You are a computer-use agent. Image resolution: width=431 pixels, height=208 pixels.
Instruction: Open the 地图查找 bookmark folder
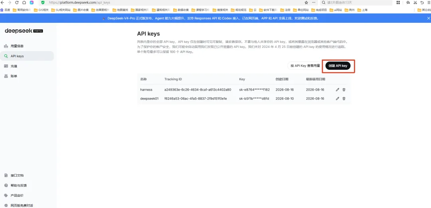121,10
